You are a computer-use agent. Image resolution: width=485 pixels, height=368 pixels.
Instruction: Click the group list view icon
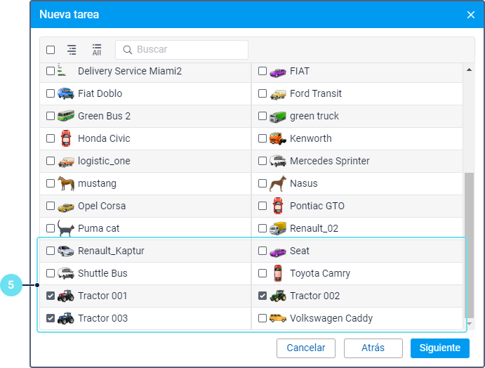click(x=72, y=50)
